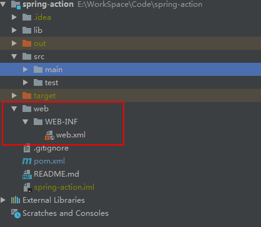
Task: Select the WEB-INF folder label
Action: (61, 122)
